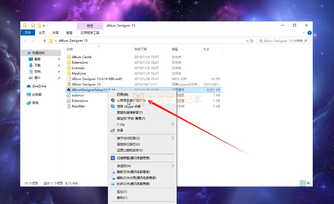The width and height of the screenshot is (334, 204).
Task: Click the forward navigation arrow
Action: pos(33,41)
